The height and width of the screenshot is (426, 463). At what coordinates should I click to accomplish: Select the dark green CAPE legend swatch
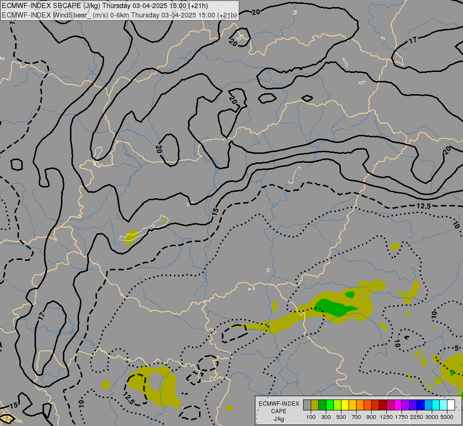coord(323,405)
